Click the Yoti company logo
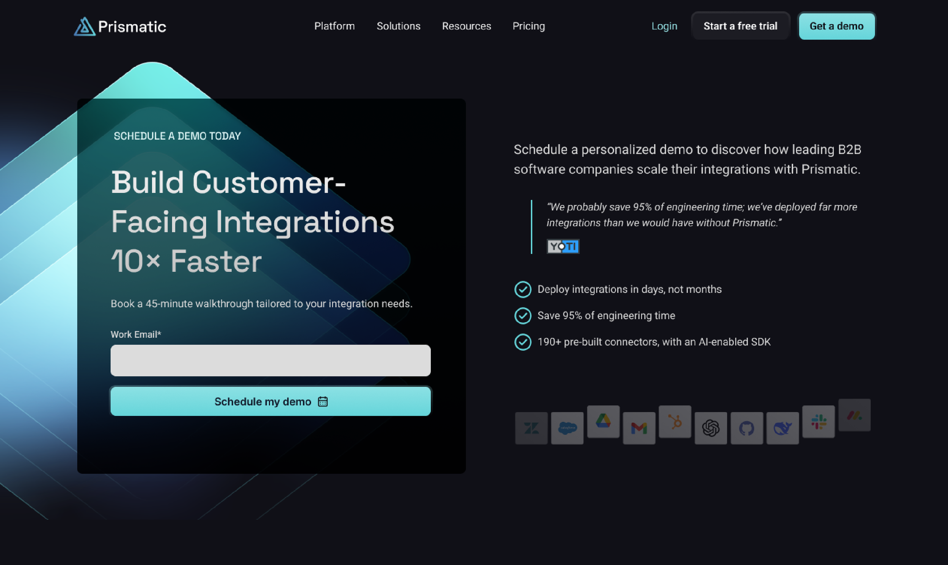 click(563, 246)
